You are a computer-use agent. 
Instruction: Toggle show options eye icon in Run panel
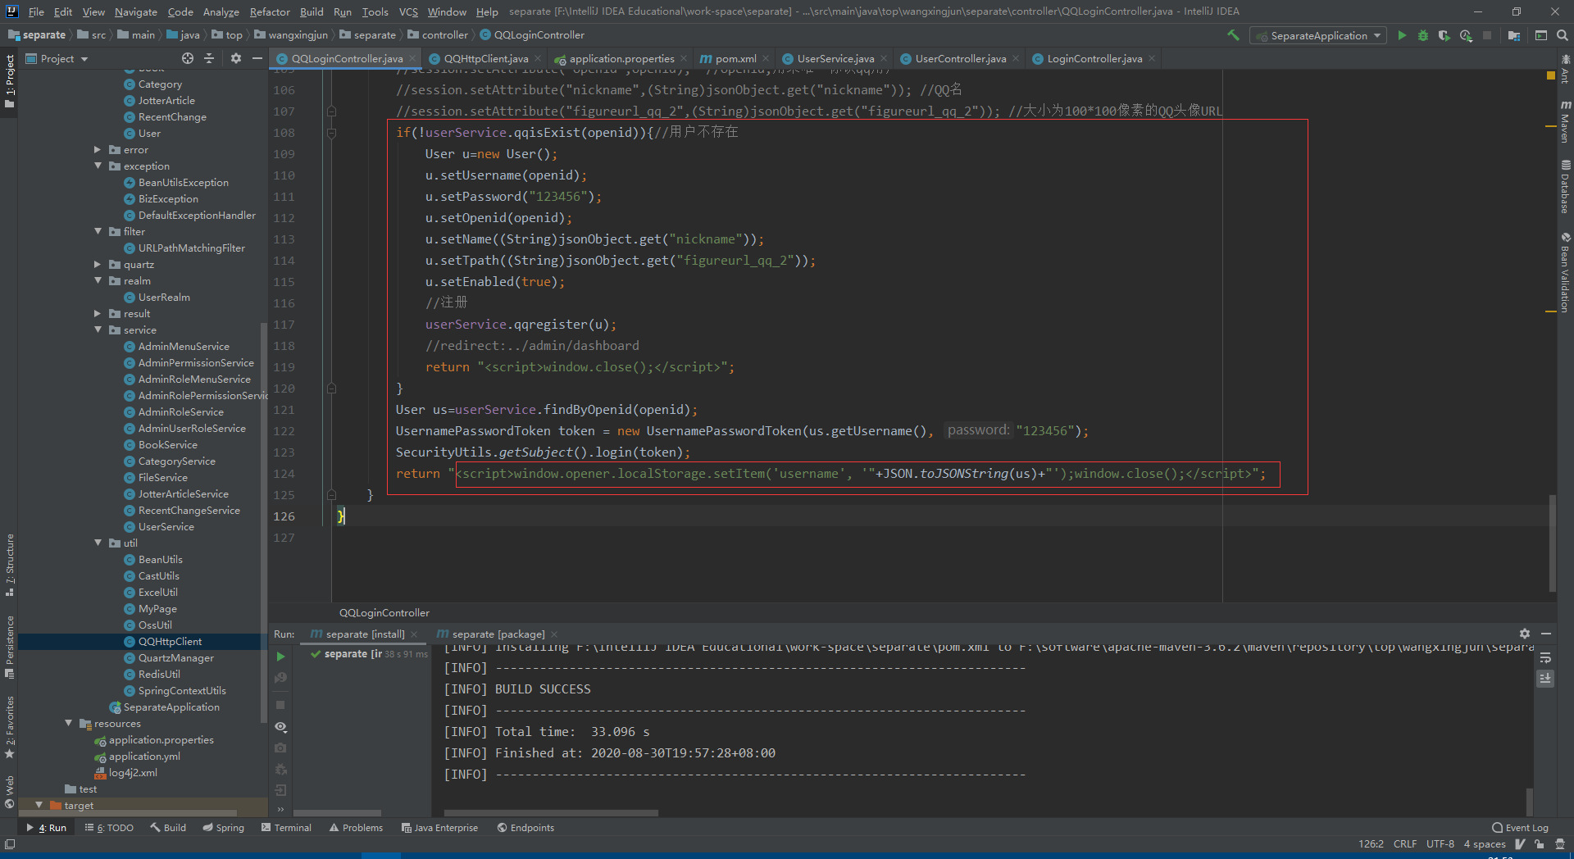[280, 727]
